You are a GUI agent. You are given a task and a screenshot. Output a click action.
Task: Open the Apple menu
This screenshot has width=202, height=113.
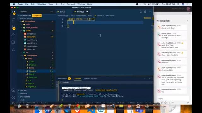coord(14,4)
